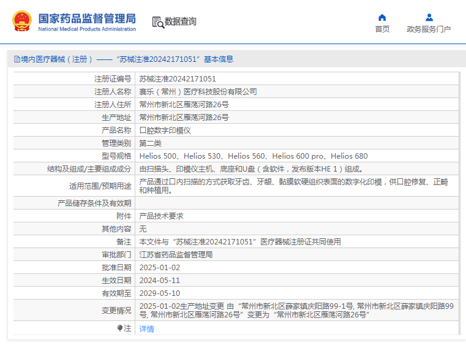
Task: Click registrant name 赛乐（常州）医疗科技股份有限公司
Action: pyautogui.click(x=198, y=92)
